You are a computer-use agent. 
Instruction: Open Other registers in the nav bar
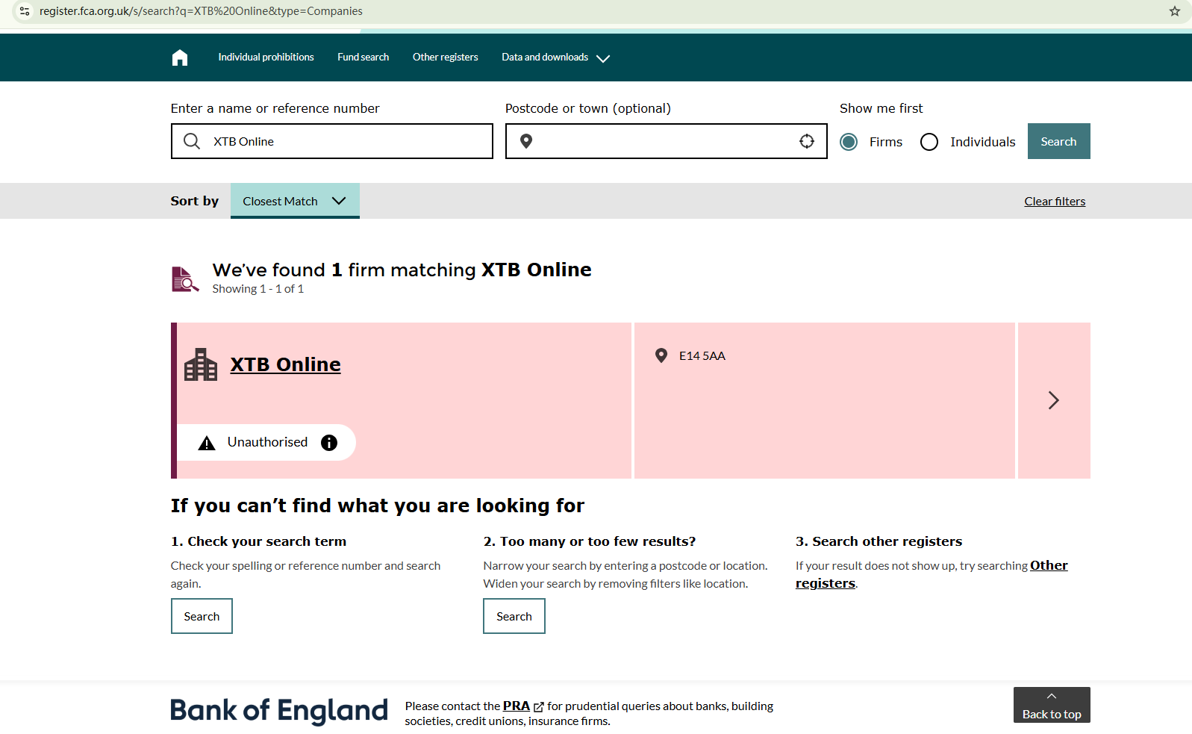[x=445, y=57]
